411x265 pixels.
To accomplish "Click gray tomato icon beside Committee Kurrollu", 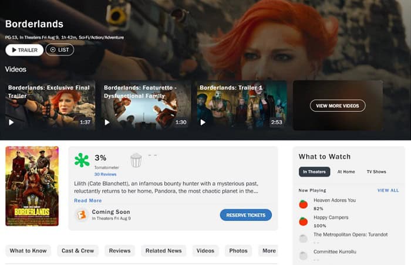I will pyautogui.click(x=304, y=255).
